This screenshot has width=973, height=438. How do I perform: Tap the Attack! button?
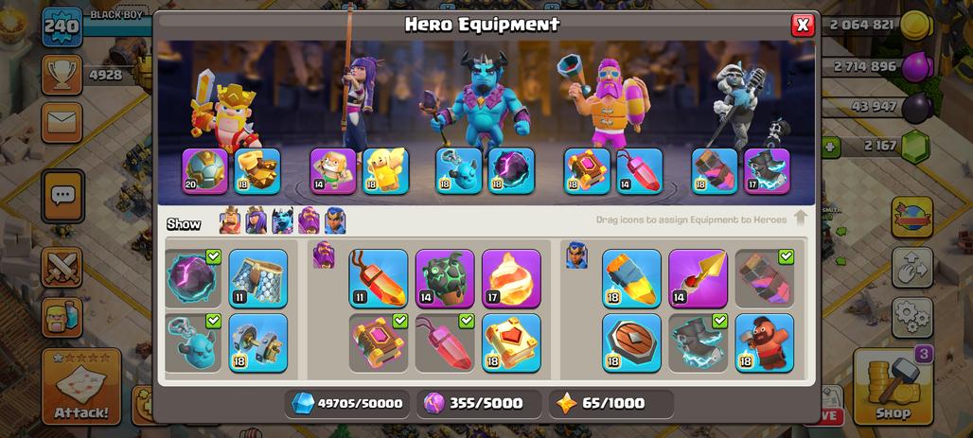pos(81,387)
